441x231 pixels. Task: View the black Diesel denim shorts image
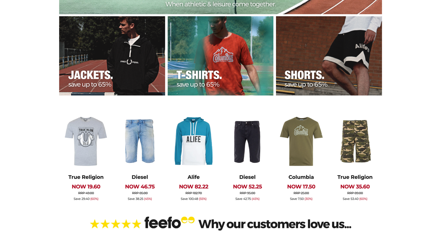(247, 141)
